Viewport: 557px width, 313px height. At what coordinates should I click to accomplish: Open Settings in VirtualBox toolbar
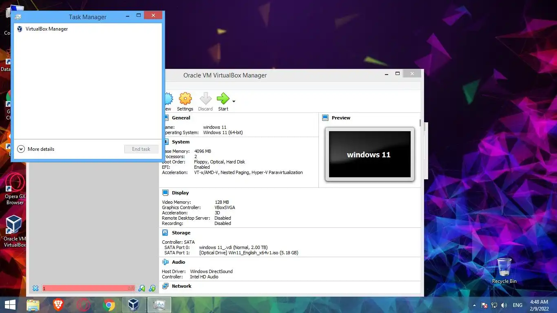(x=185, y=102)
